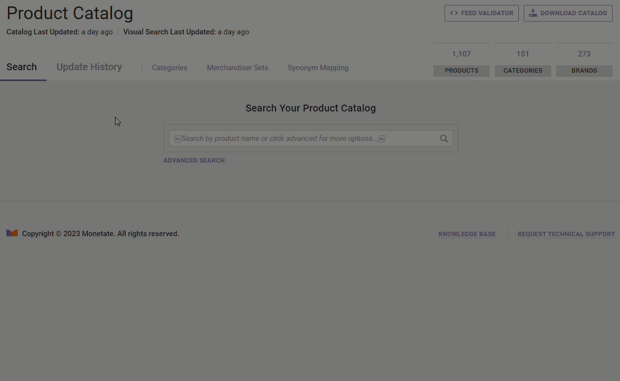The height and width of the screenshot is (381, 620).
Task: Click Request Technical Support link
Action: 566,234
